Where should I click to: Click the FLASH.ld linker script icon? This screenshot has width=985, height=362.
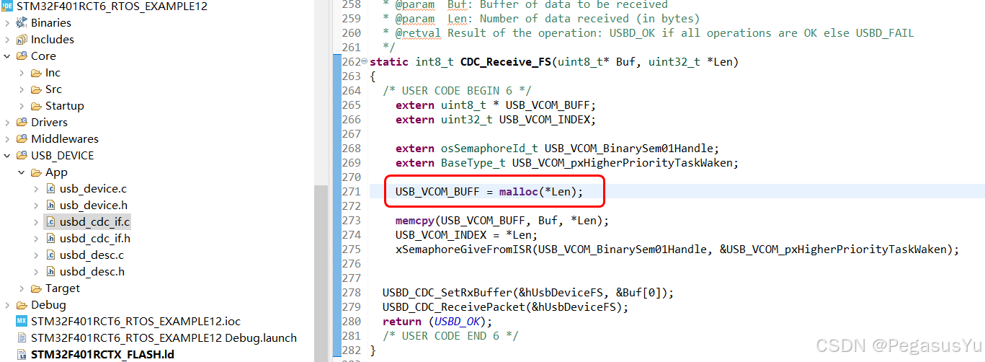[22, 355]
